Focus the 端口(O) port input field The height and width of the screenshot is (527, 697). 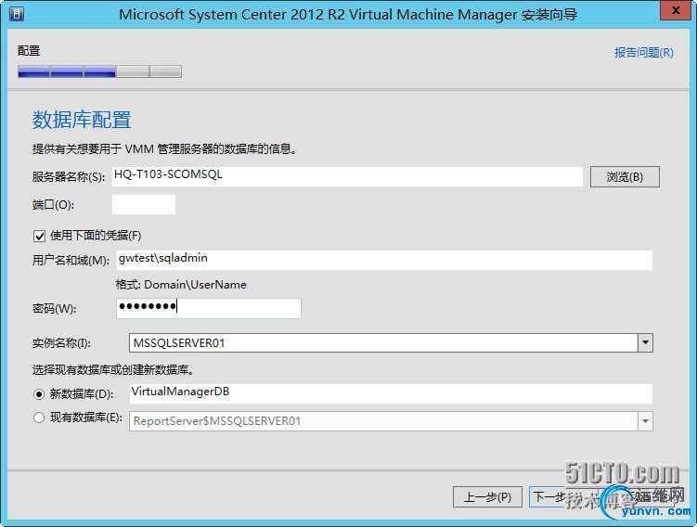pyautogui.click(x=144, y=204)
